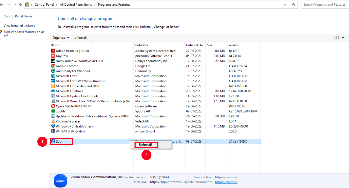The width and height of the screenshot is (349, 188).
Task: Open the recent locations dropdown arrow
Action: (x=15, y=5)
